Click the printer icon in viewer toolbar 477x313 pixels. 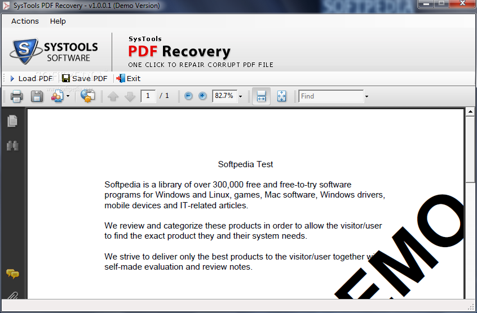click(16, 96)
